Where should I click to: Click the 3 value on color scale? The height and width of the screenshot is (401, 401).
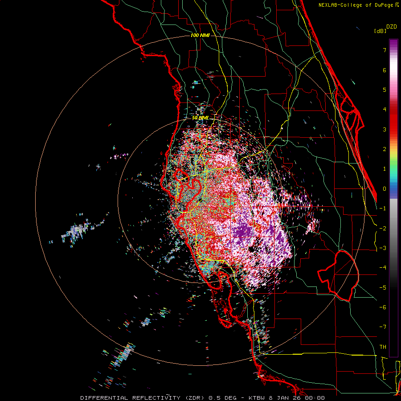tap(385, 129)
